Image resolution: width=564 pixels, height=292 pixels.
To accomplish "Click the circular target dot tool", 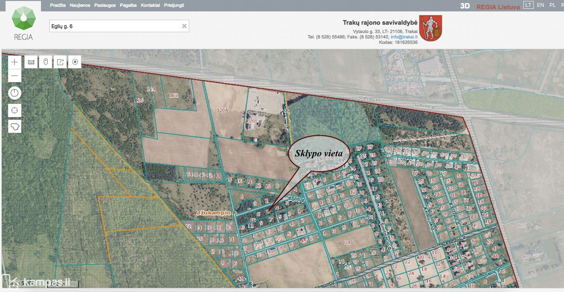I will coord(75,62).
